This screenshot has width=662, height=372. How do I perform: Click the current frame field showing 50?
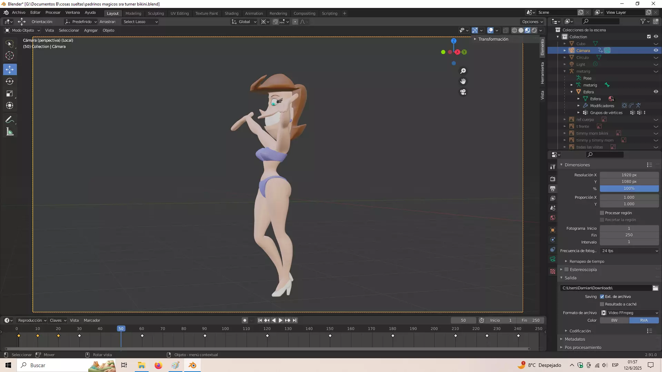[x=463, y=320]
